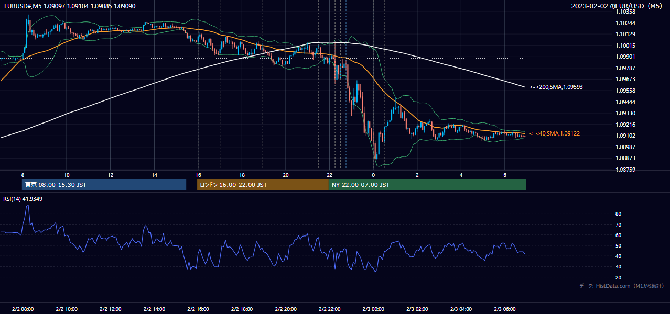
Task: Click the price axis value 1.10015
Action: pyautogui.click(x=625, y=46)
